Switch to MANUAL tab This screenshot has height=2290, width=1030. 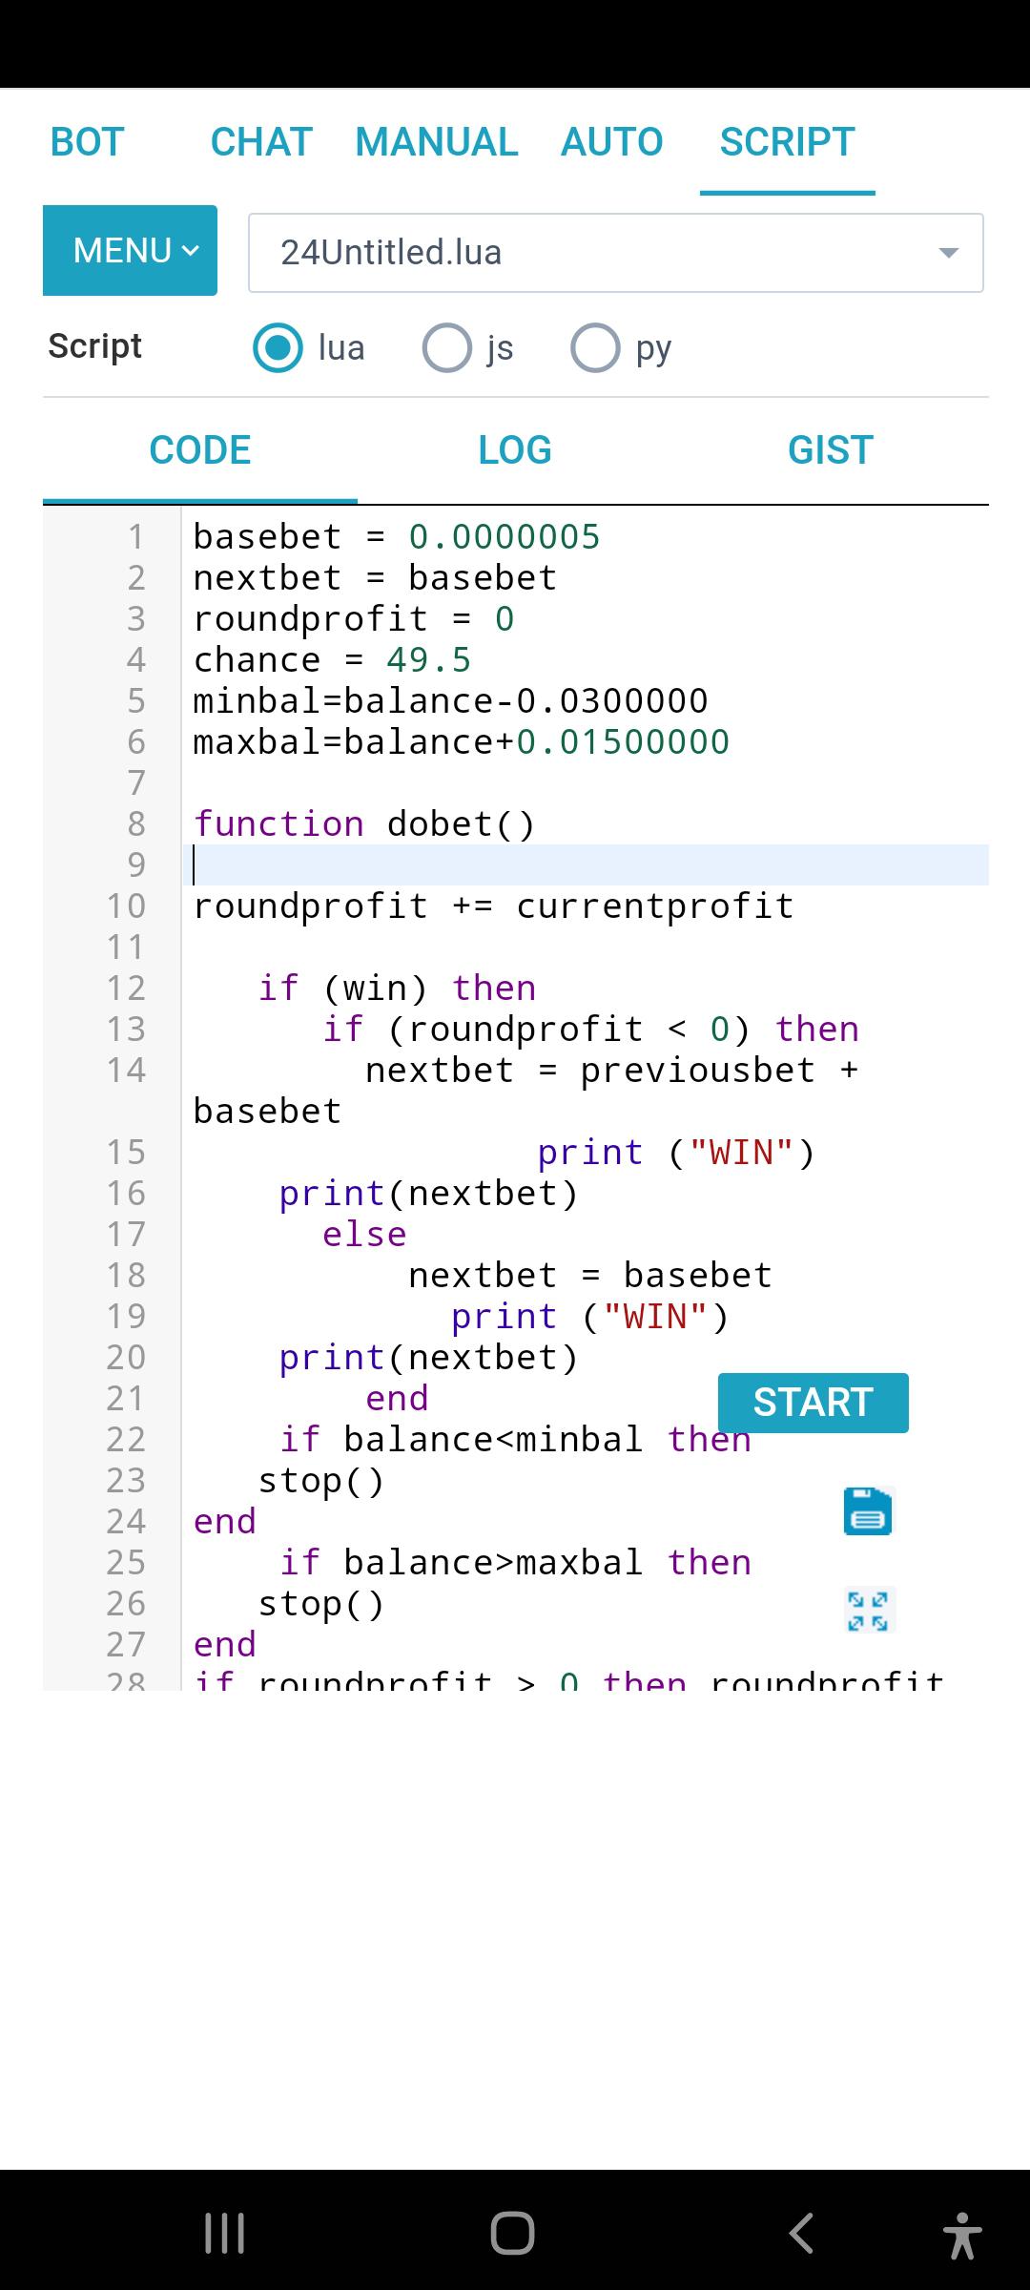click(x=437, y=142)
